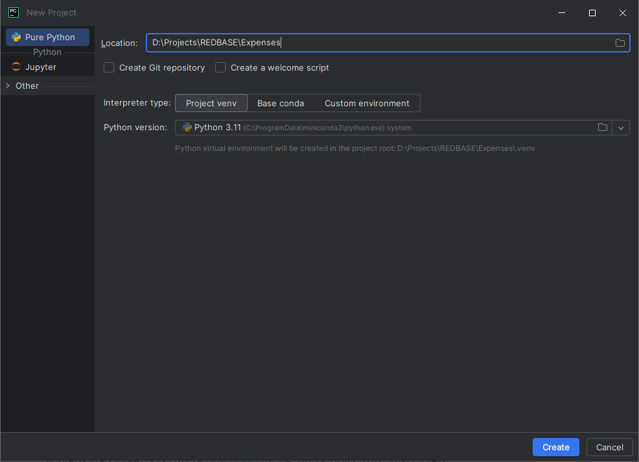The image size is (639, 462).
Task: Click the Location label
Action: click(119, 43)
